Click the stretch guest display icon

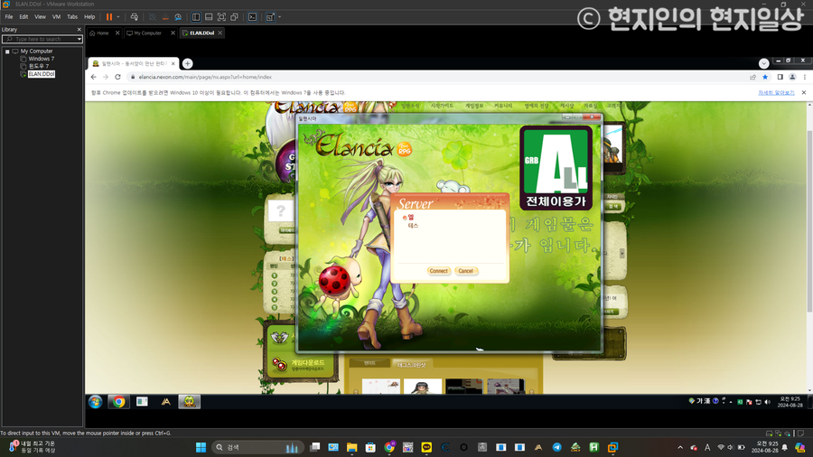coord(270,17)
